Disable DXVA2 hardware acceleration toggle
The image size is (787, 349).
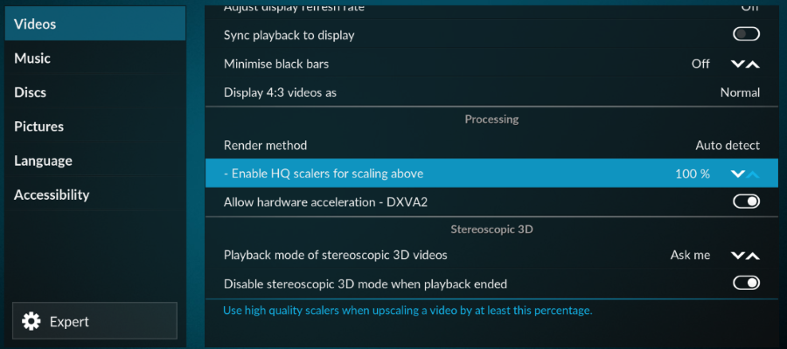point(747,202)
